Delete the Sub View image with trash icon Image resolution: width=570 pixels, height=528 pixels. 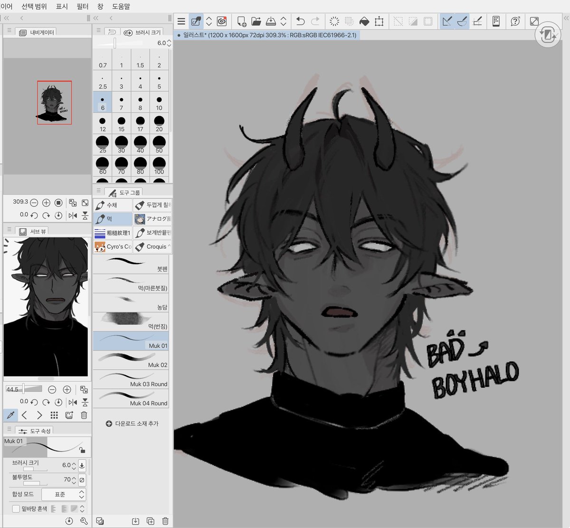pyautogui.click(x=84, y=415)
